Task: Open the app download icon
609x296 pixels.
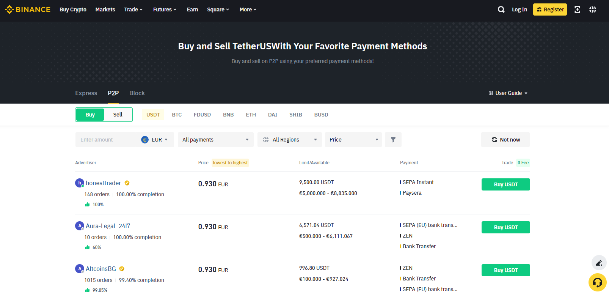Action: (x=577, y=9)
